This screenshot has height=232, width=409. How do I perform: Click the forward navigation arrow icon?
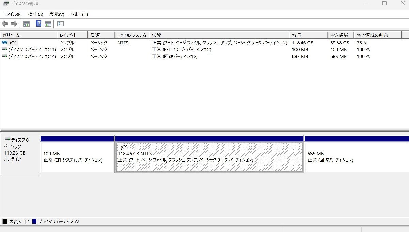point(13,24)
